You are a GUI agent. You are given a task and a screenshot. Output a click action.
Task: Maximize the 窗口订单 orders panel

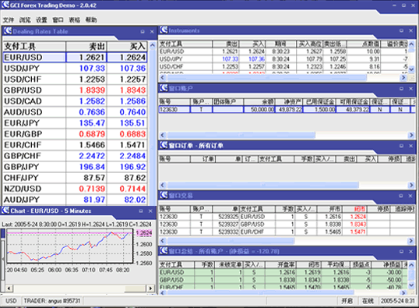401,146
